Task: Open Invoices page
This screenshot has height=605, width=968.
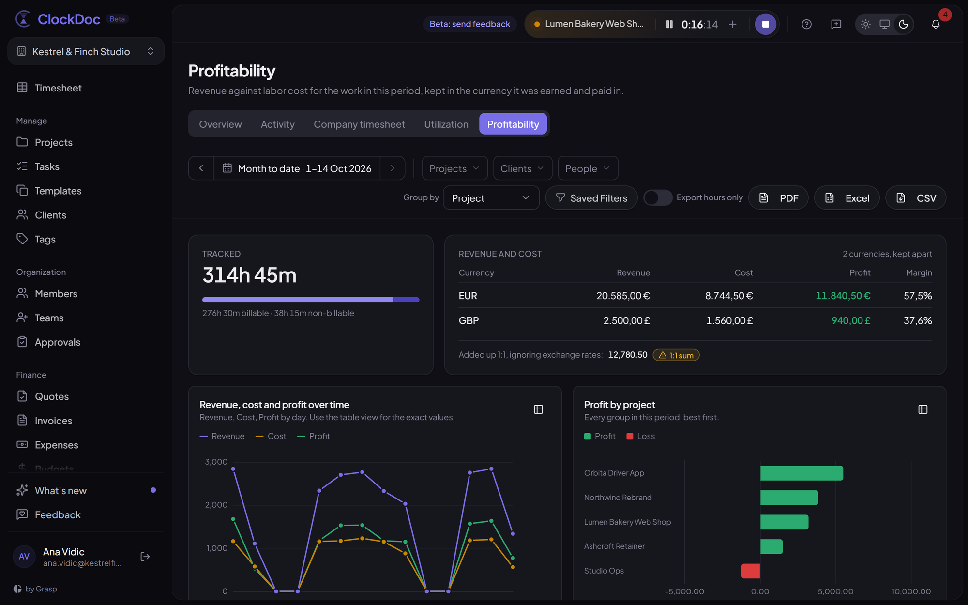Action: [x=86, y=421]
